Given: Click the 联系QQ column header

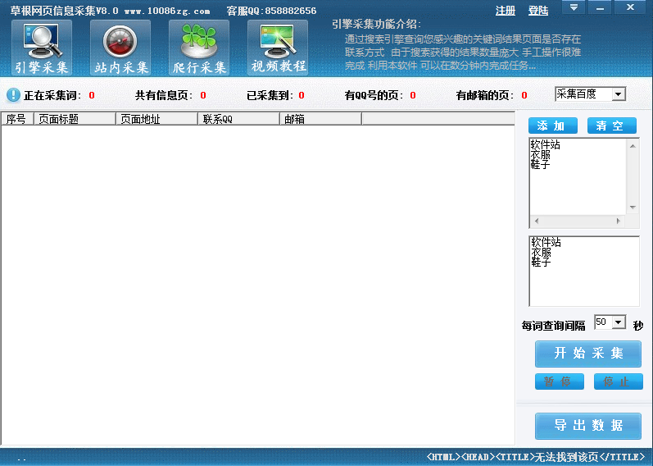Looking at the screenshot, I should [x=238, y=119].
